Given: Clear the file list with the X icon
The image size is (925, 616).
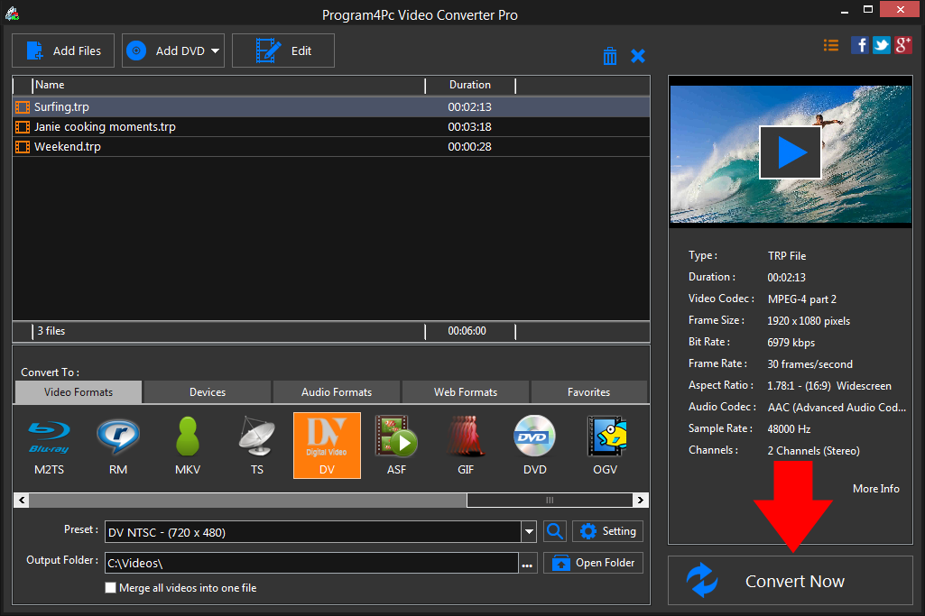Looking at the screenshot, I should (638, 55).
